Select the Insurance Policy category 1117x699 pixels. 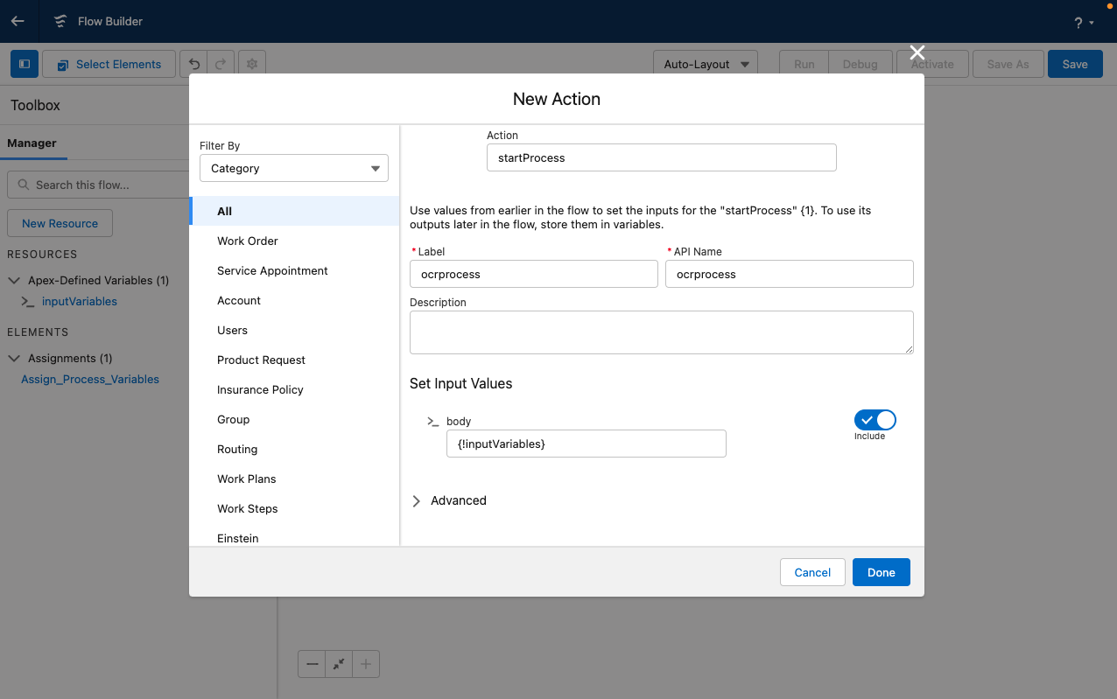[294, 389]
